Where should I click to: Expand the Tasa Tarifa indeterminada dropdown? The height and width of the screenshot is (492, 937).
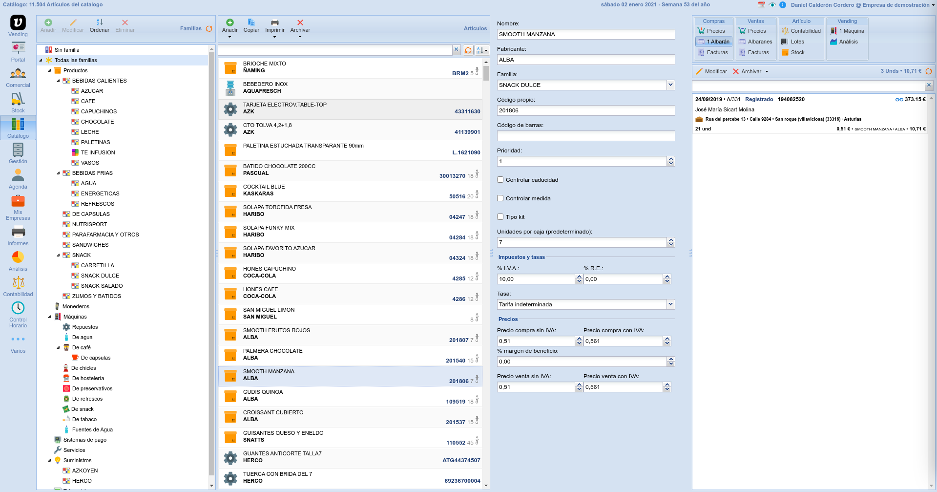(x=670, y=304)
